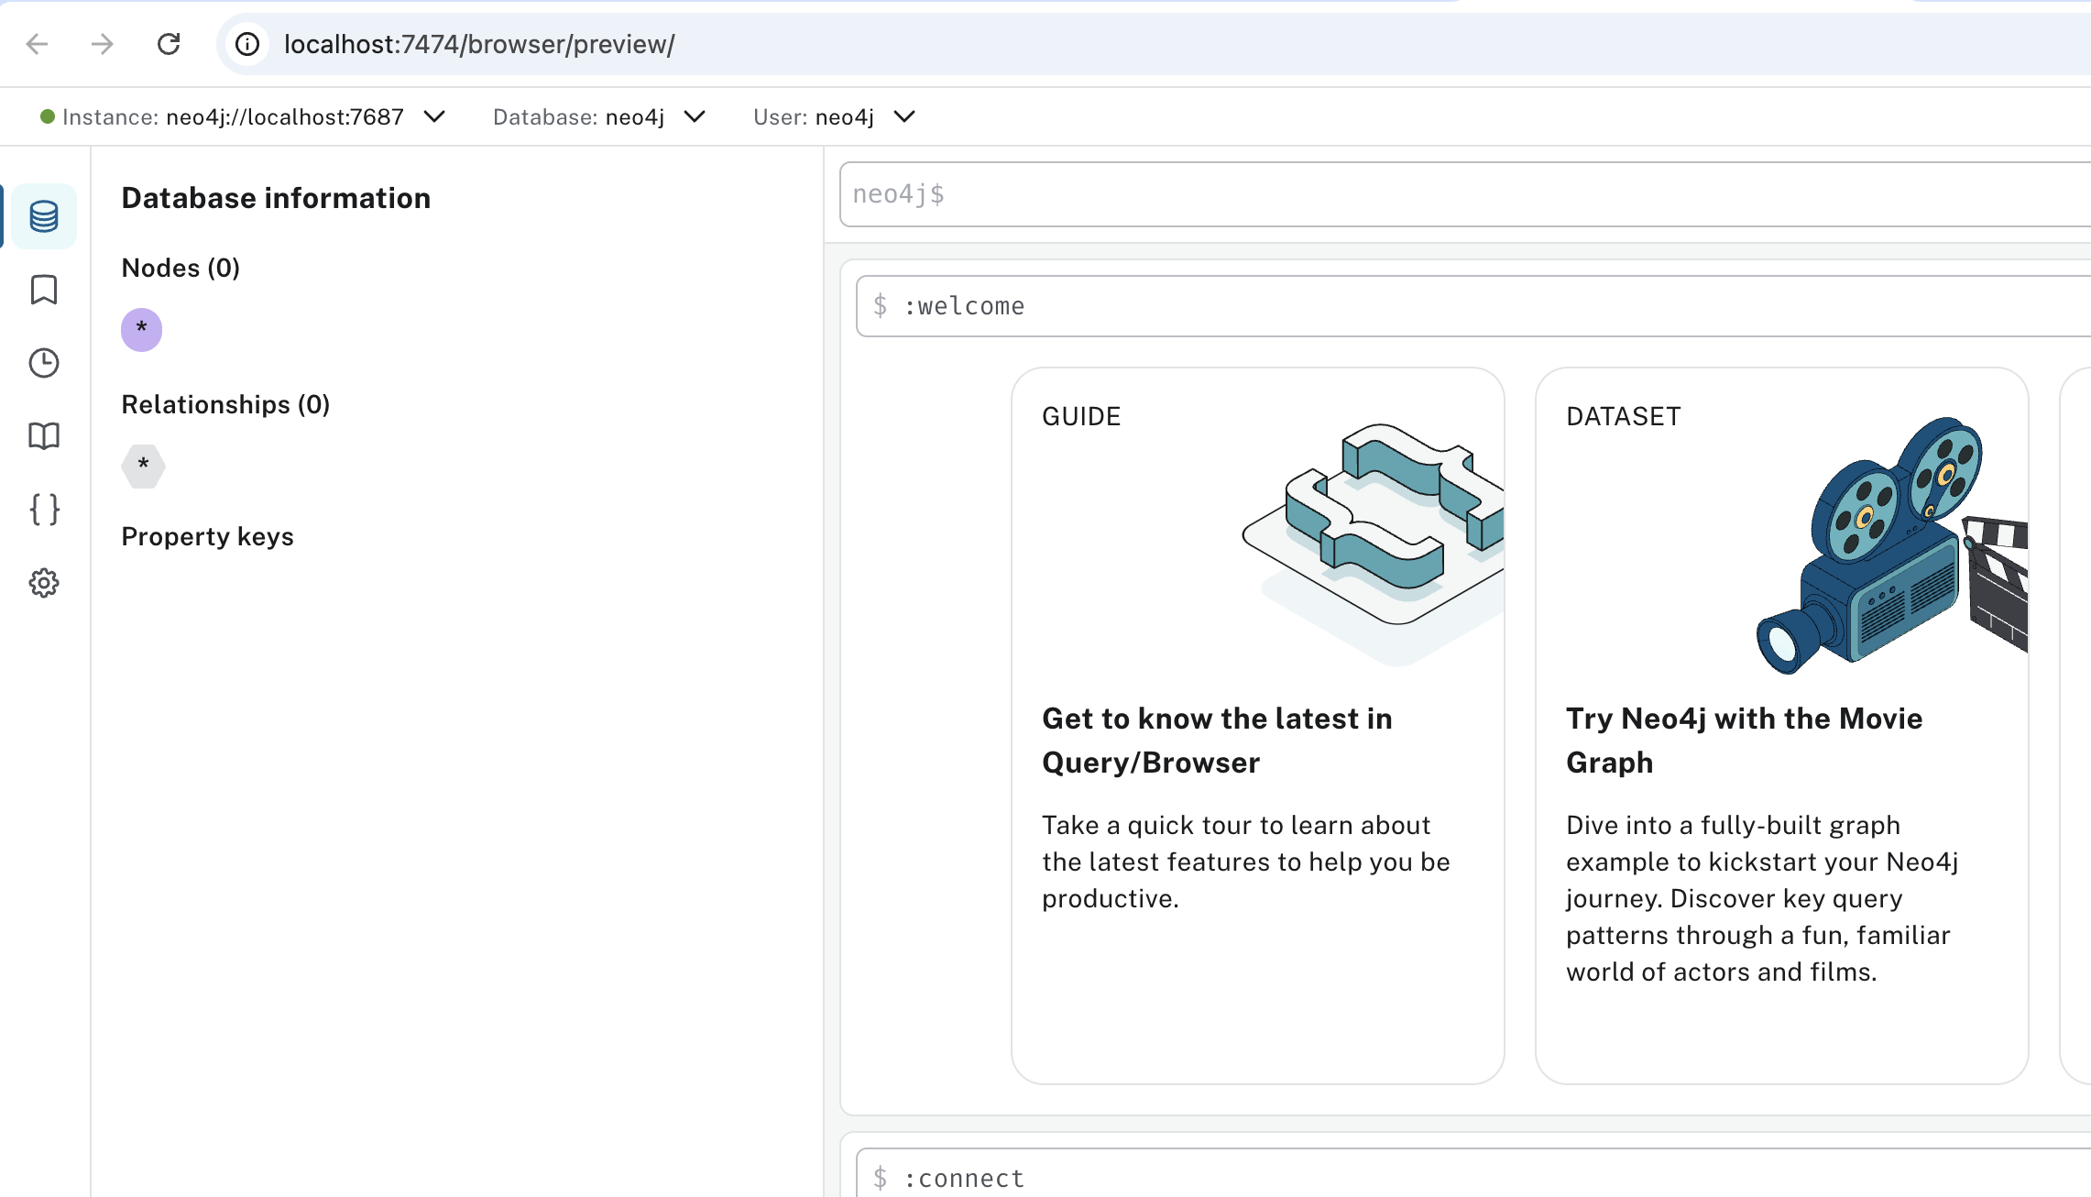2091x1197 pixels.
Task: Open the Movie Graph dataset card
Action: pyautogui.click(x=1782, y=726)
